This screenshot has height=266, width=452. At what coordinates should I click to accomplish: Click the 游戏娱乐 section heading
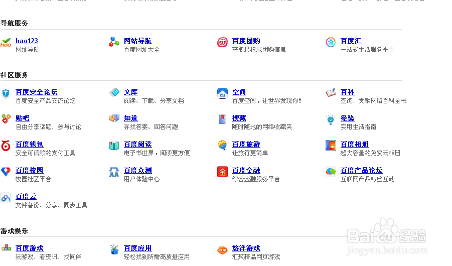coord(14,231)
